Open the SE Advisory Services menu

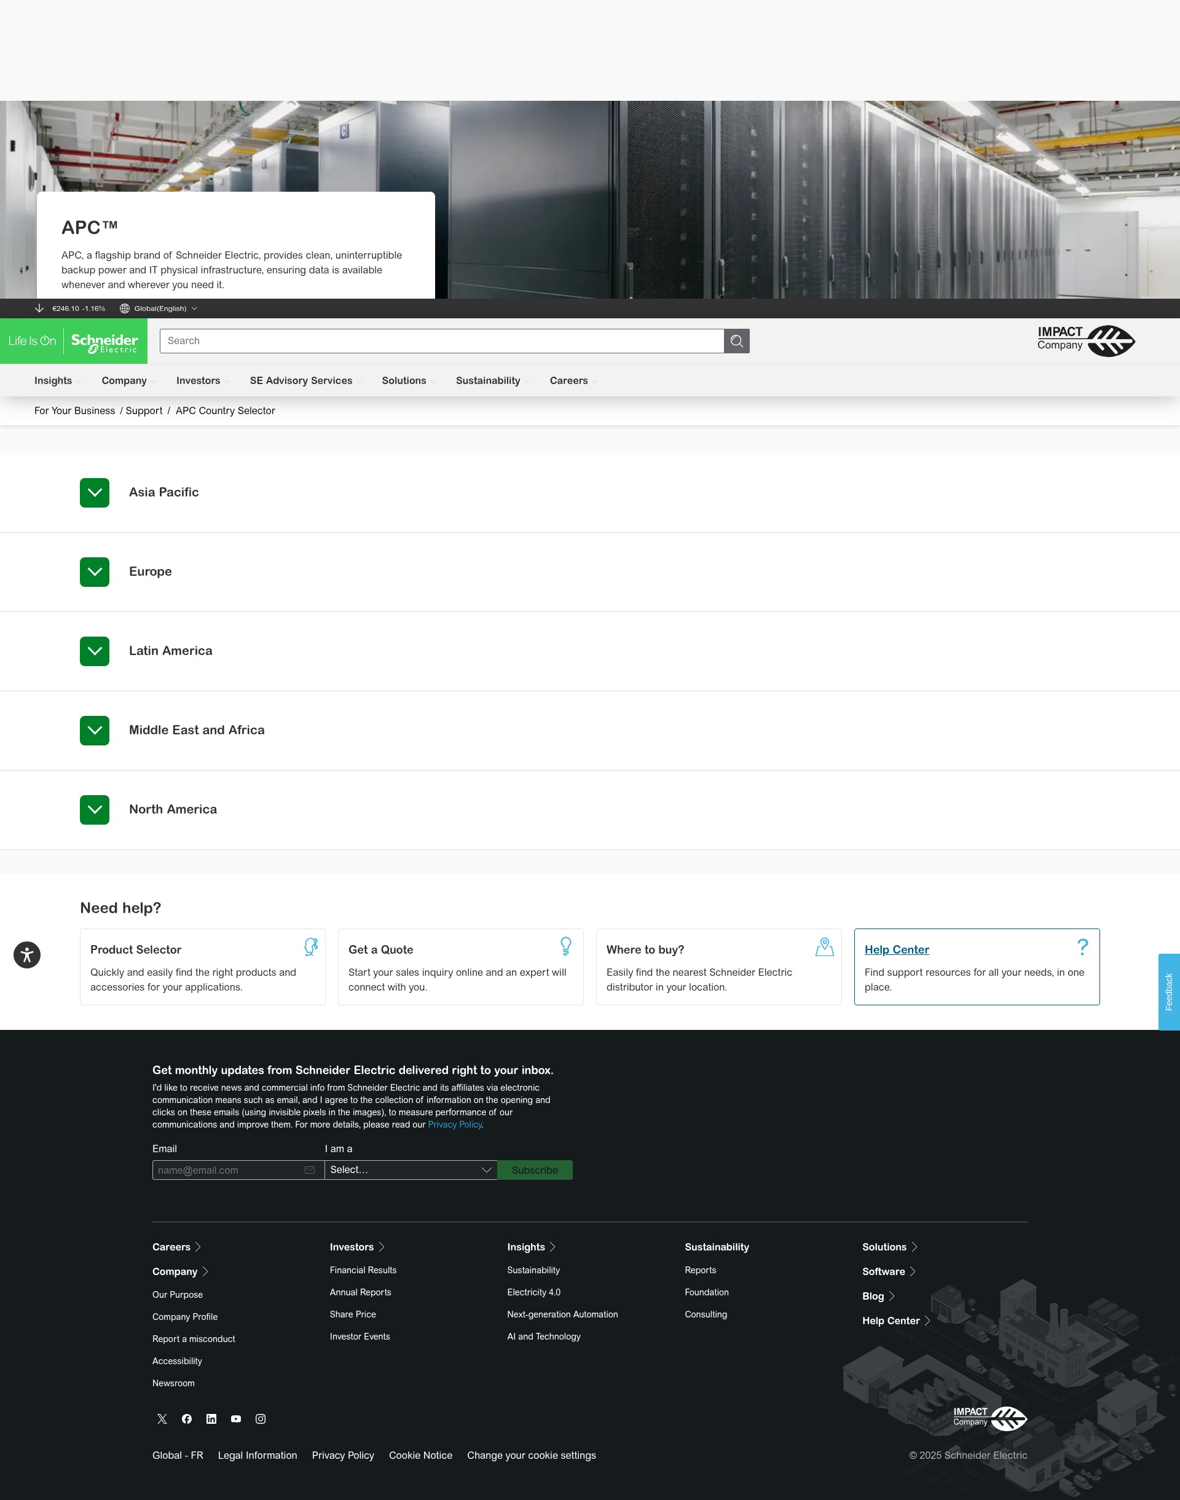click(x=305, y=380)
